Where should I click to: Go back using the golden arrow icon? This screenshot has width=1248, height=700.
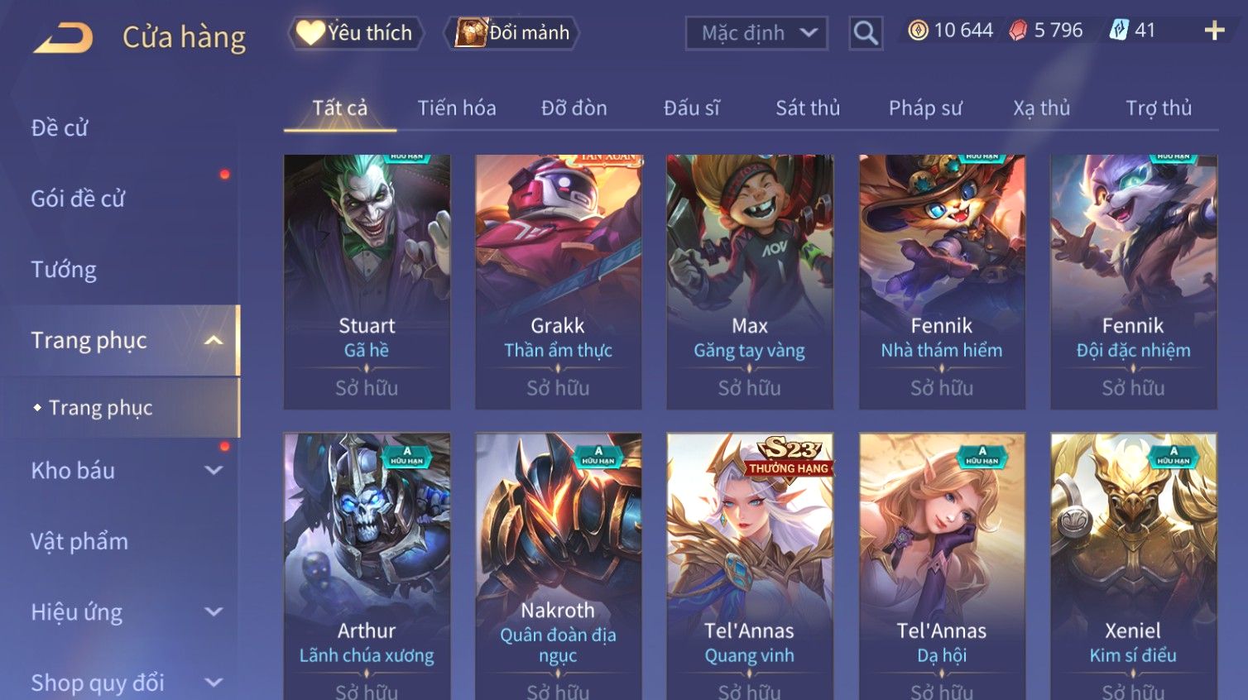63,37
